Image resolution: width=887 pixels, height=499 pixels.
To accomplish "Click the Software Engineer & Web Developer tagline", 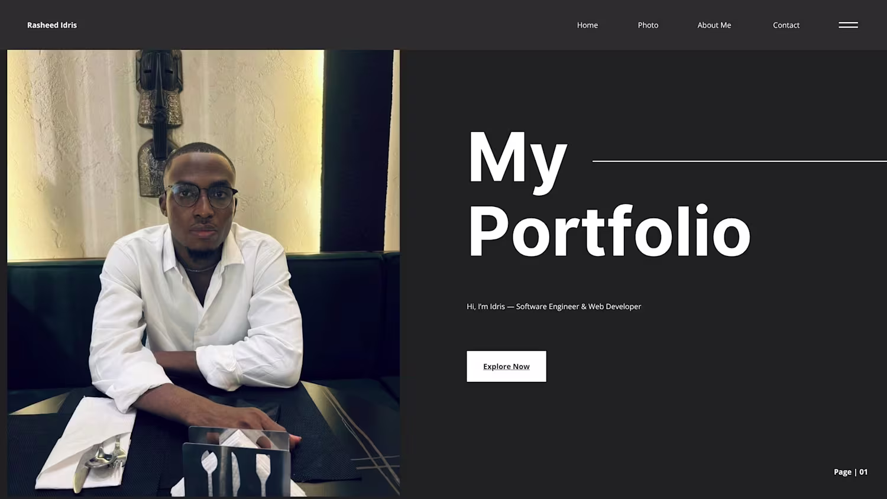I will pyautogui.click(x=553, y=306).
